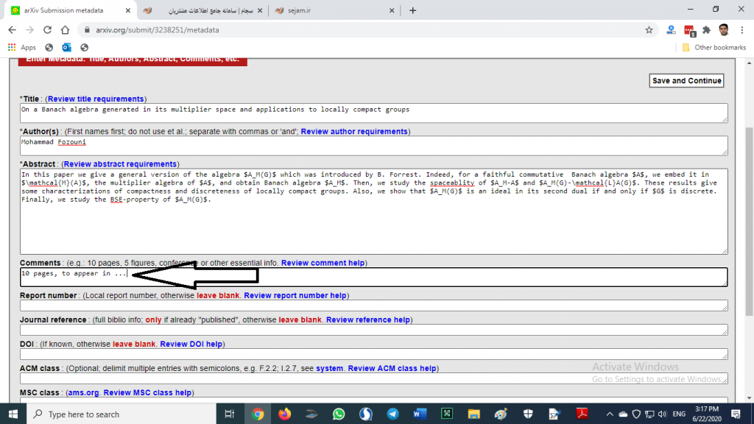The image size is (754, 424).
Task: Open the Apps bookmarks shortcut
Action: point(22,48)
